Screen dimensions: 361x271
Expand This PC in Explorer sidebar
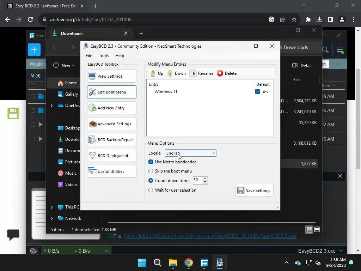pyautogui.click(x=51, y=207)
